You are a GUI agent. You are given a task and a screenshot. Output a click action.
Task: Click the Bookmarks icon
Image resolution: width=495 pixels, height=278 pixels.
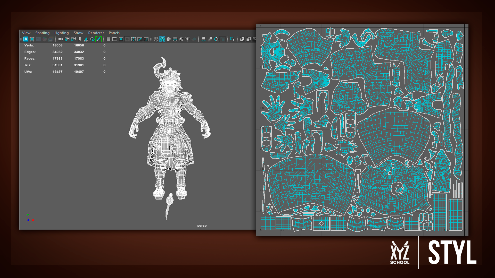point(80,39)
